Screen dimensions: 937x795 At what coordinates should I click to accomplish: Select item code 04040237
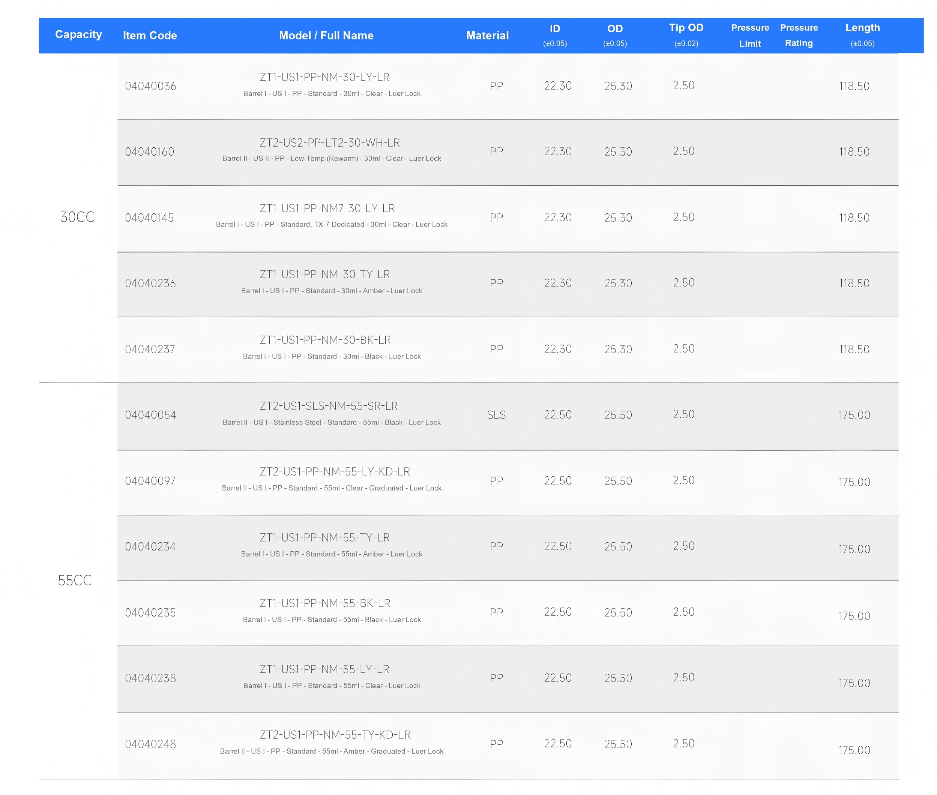[x=150, y=349]
